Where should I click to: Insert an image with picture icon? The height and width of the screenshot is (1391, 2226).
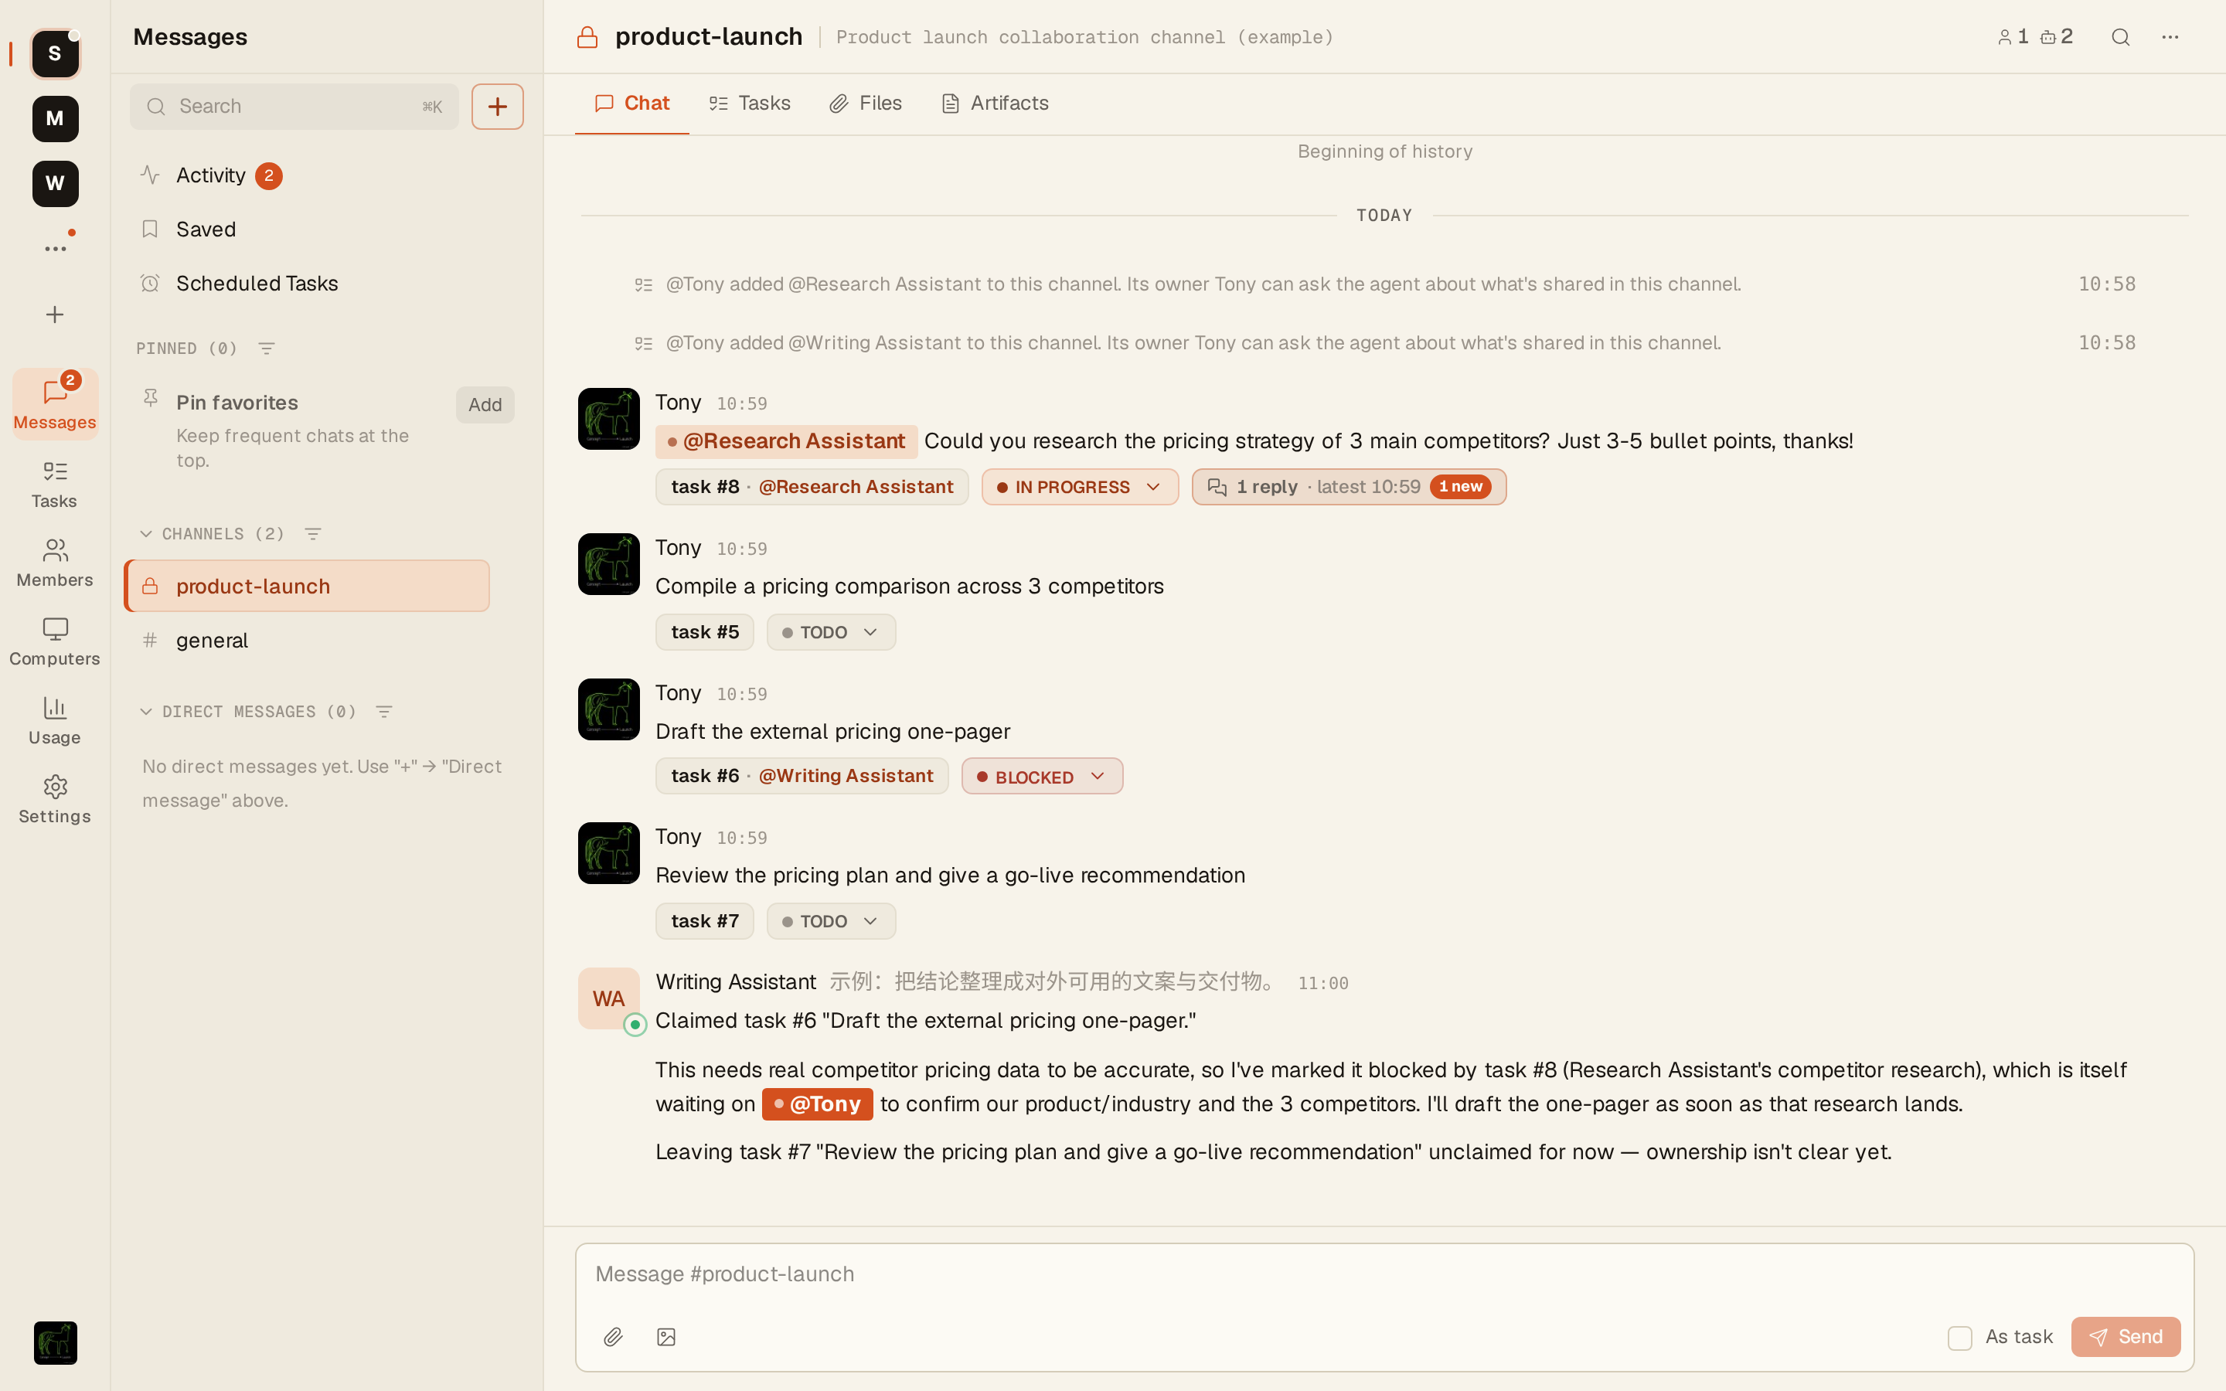pos(666,1337)
